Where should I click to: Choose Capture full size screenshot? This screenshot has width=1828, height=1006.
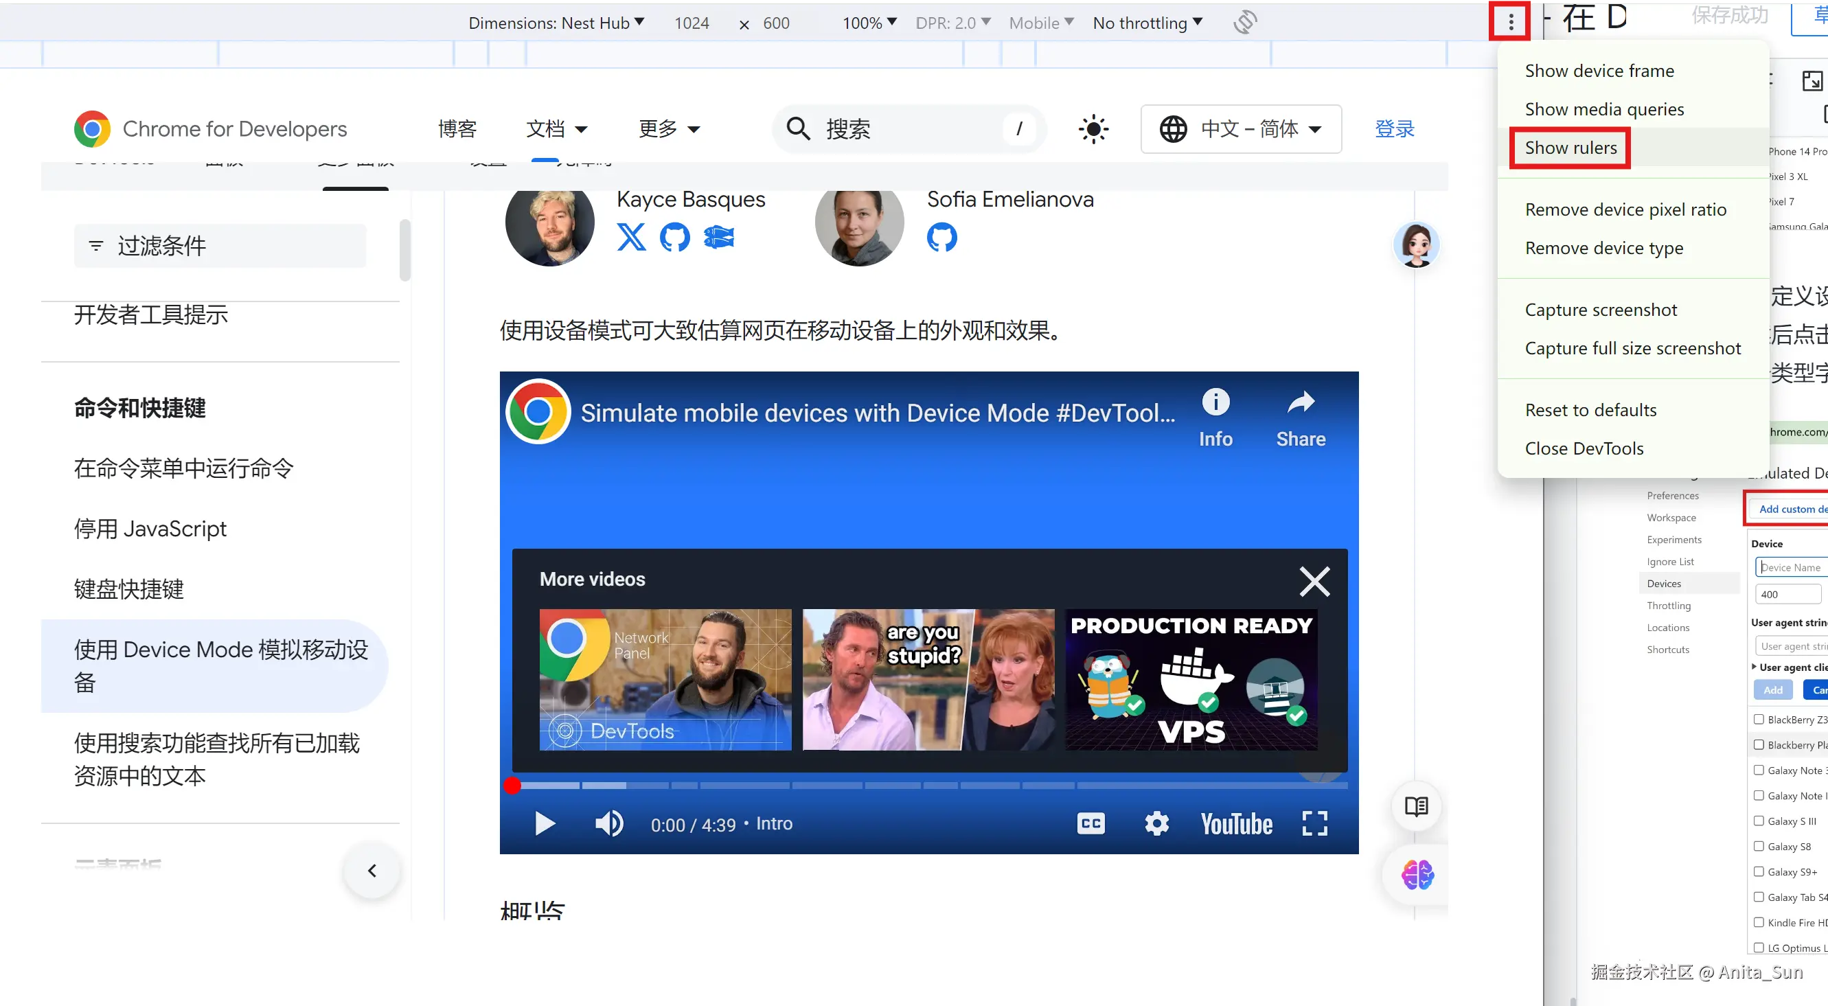[1632, 348]
